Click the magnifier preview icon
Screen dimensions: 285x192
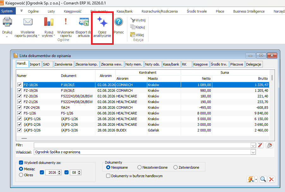[x=263, y=179]
